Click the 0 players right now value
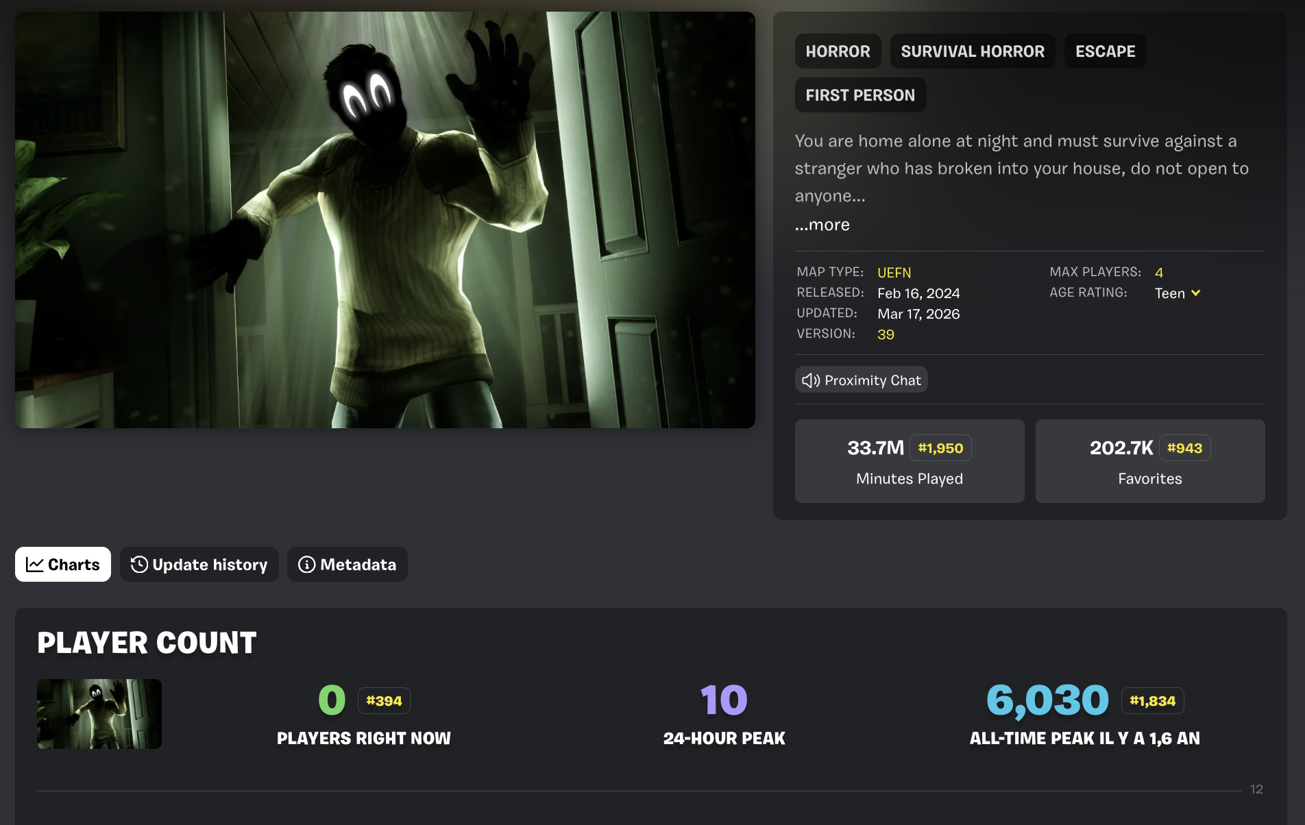1305x825 pixels. click(x=332, y=700)
